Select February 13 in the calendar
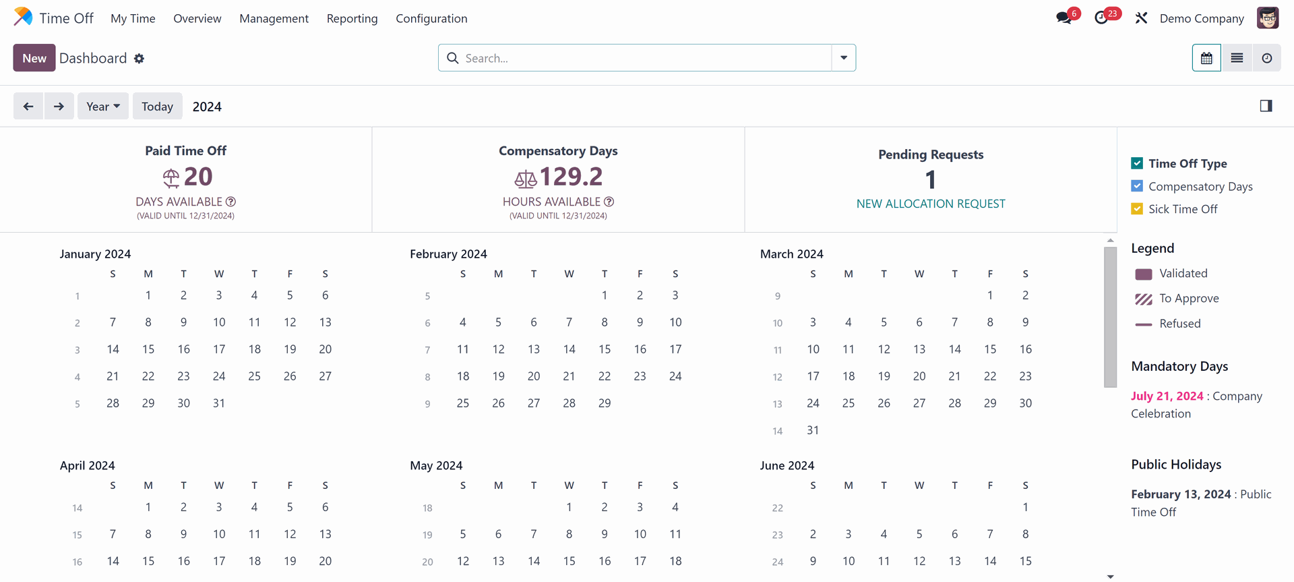Image resolution: width=1294 pixels, height=582 pixels. point(534,349)
